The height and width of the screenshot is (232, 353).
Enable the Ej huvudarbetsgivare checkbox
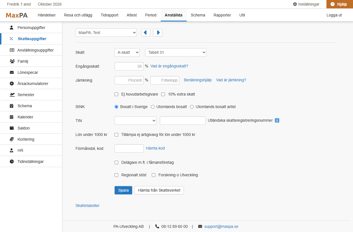pos(117,94)
